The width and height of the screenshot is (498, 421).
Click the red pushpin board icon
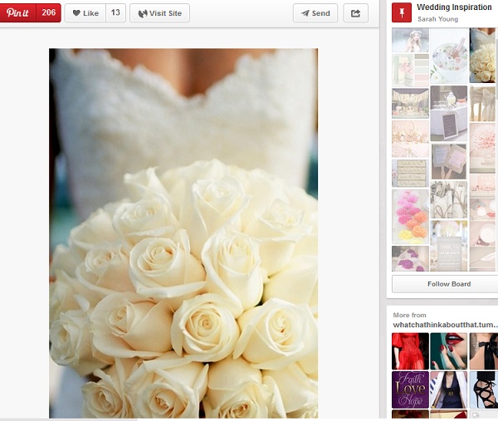(402, 12)
